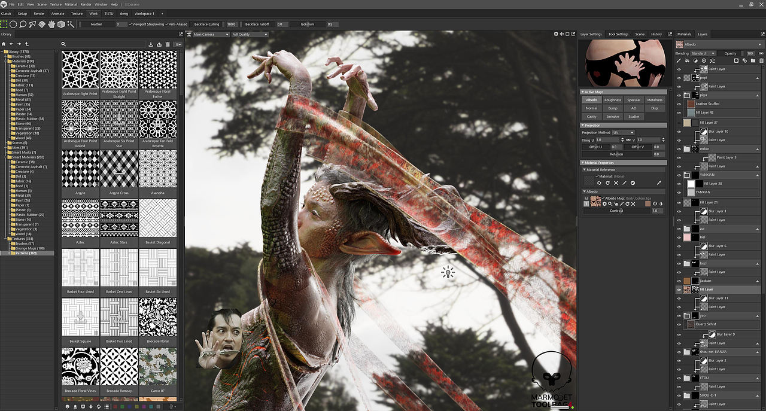This screenshot has width=766, height=411.
Task: Navigate back in the Library
Action: click(11, 44)
